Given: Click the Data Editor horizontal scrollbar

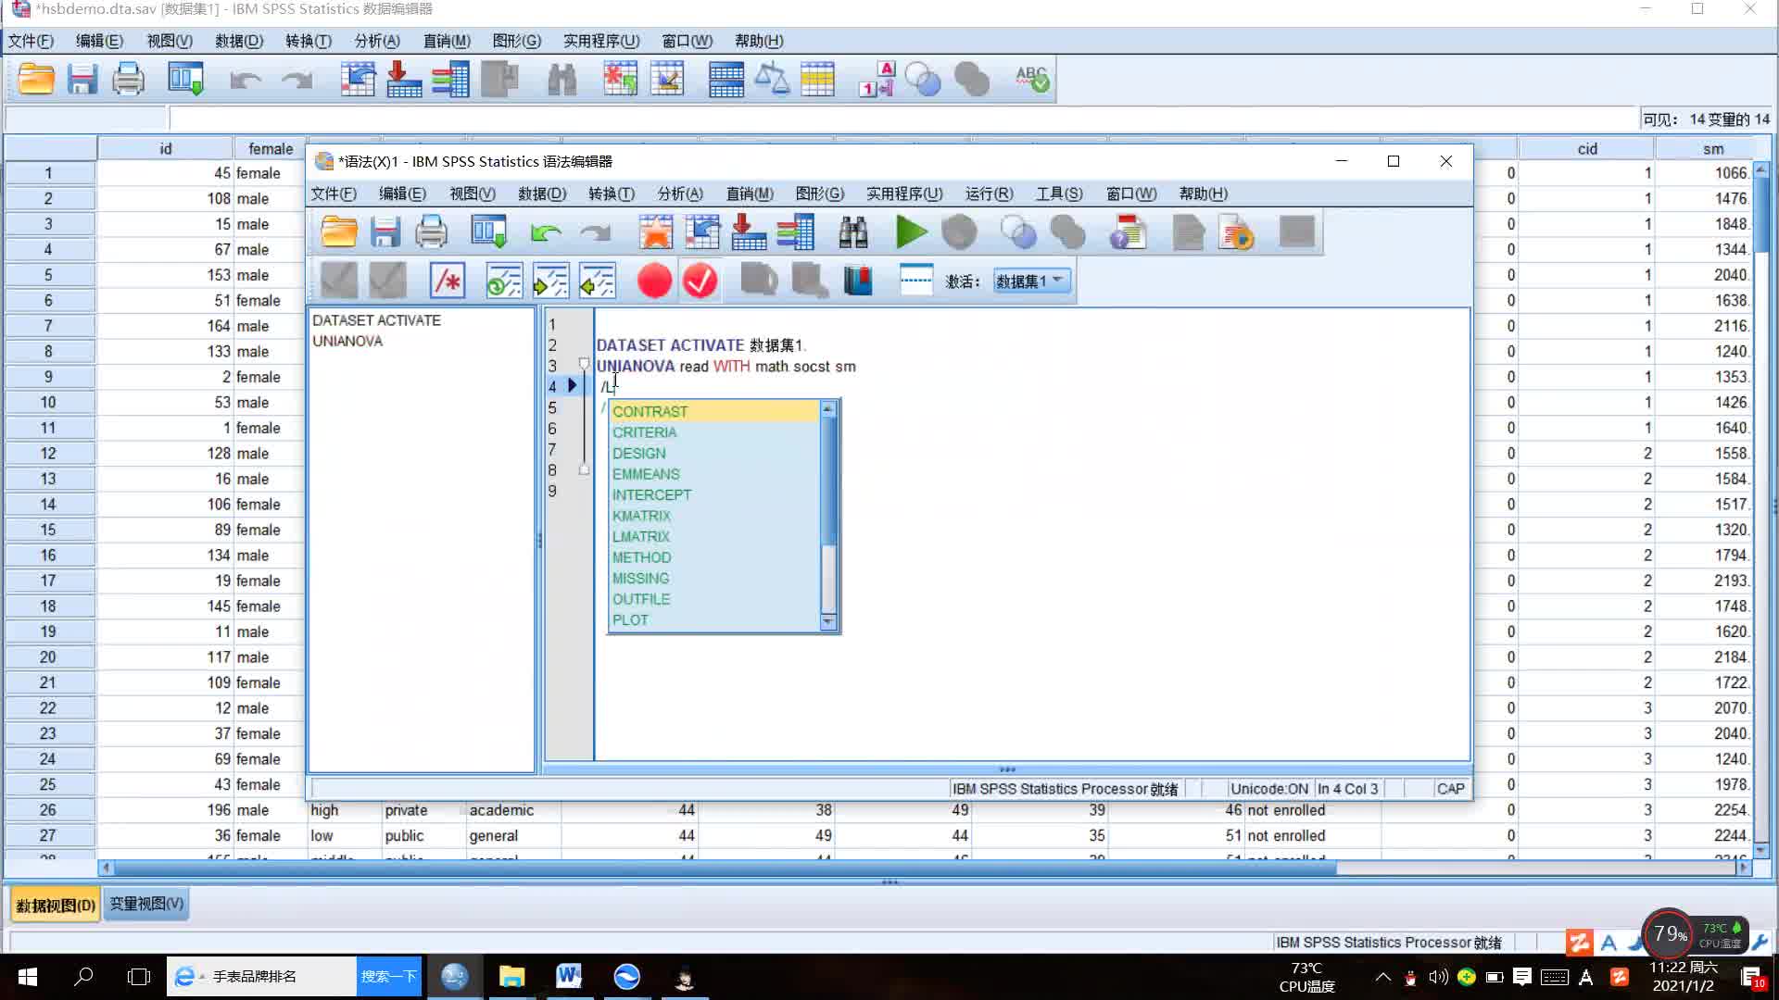Looking at the screenshot, I should (723, 868).
